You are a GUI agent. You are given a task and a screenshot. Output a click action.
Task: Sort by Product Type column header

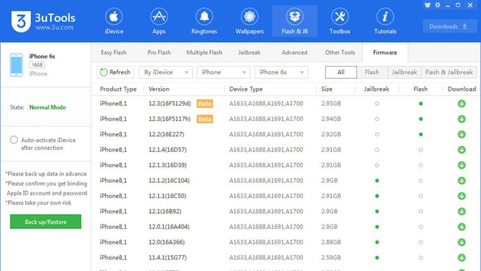[x=118, y=89]
